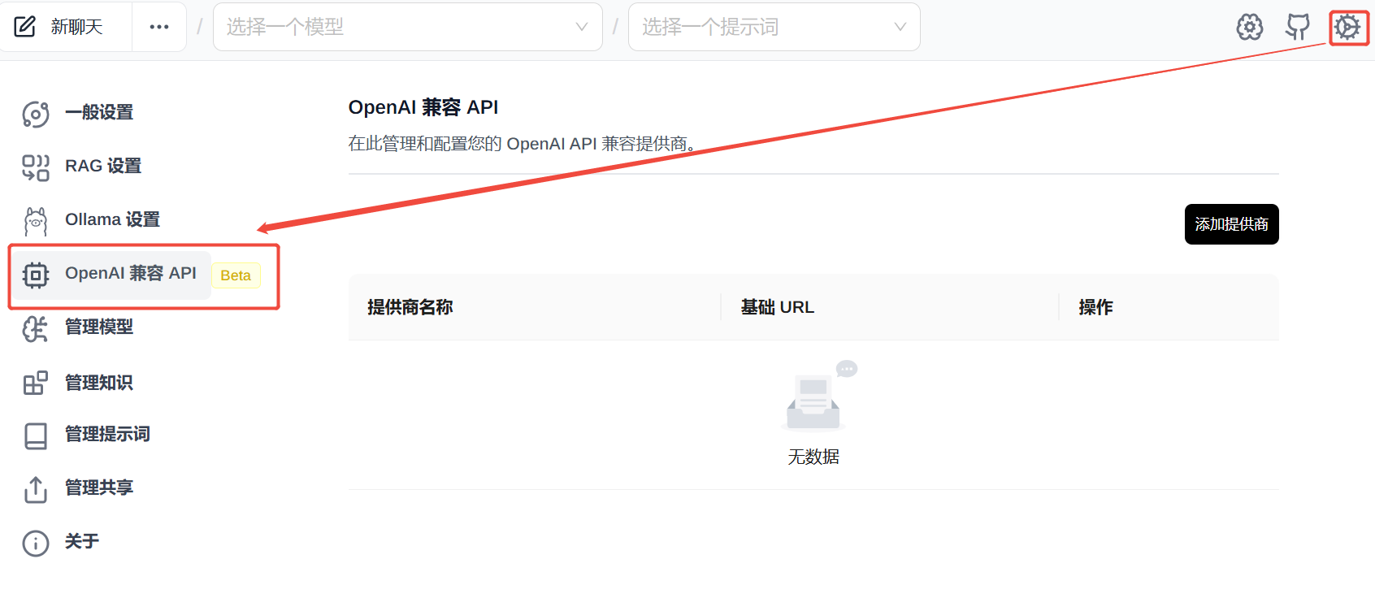Click the 操作 column header

(1095, 307)
